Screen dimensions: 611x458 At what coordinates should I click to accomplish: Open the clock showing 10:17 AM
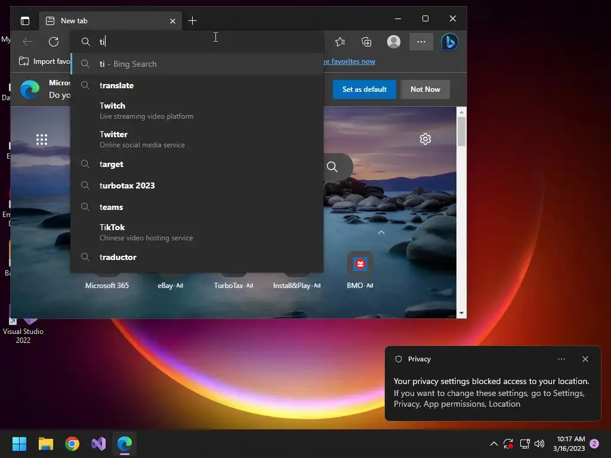tap(569, 444)
